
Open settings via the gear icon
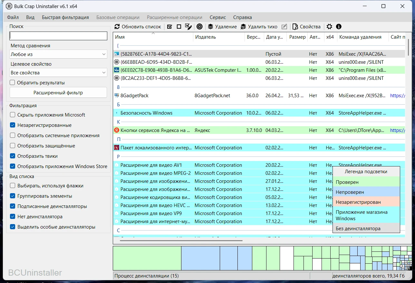click(329, 27)
